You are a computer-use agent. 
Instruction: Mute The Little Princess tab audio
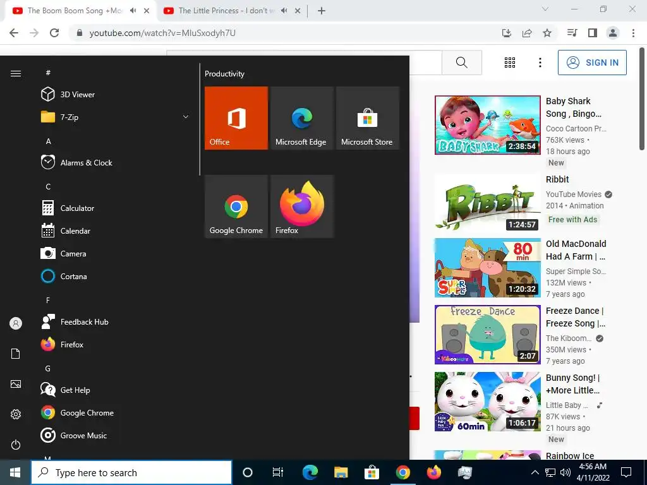284,11
